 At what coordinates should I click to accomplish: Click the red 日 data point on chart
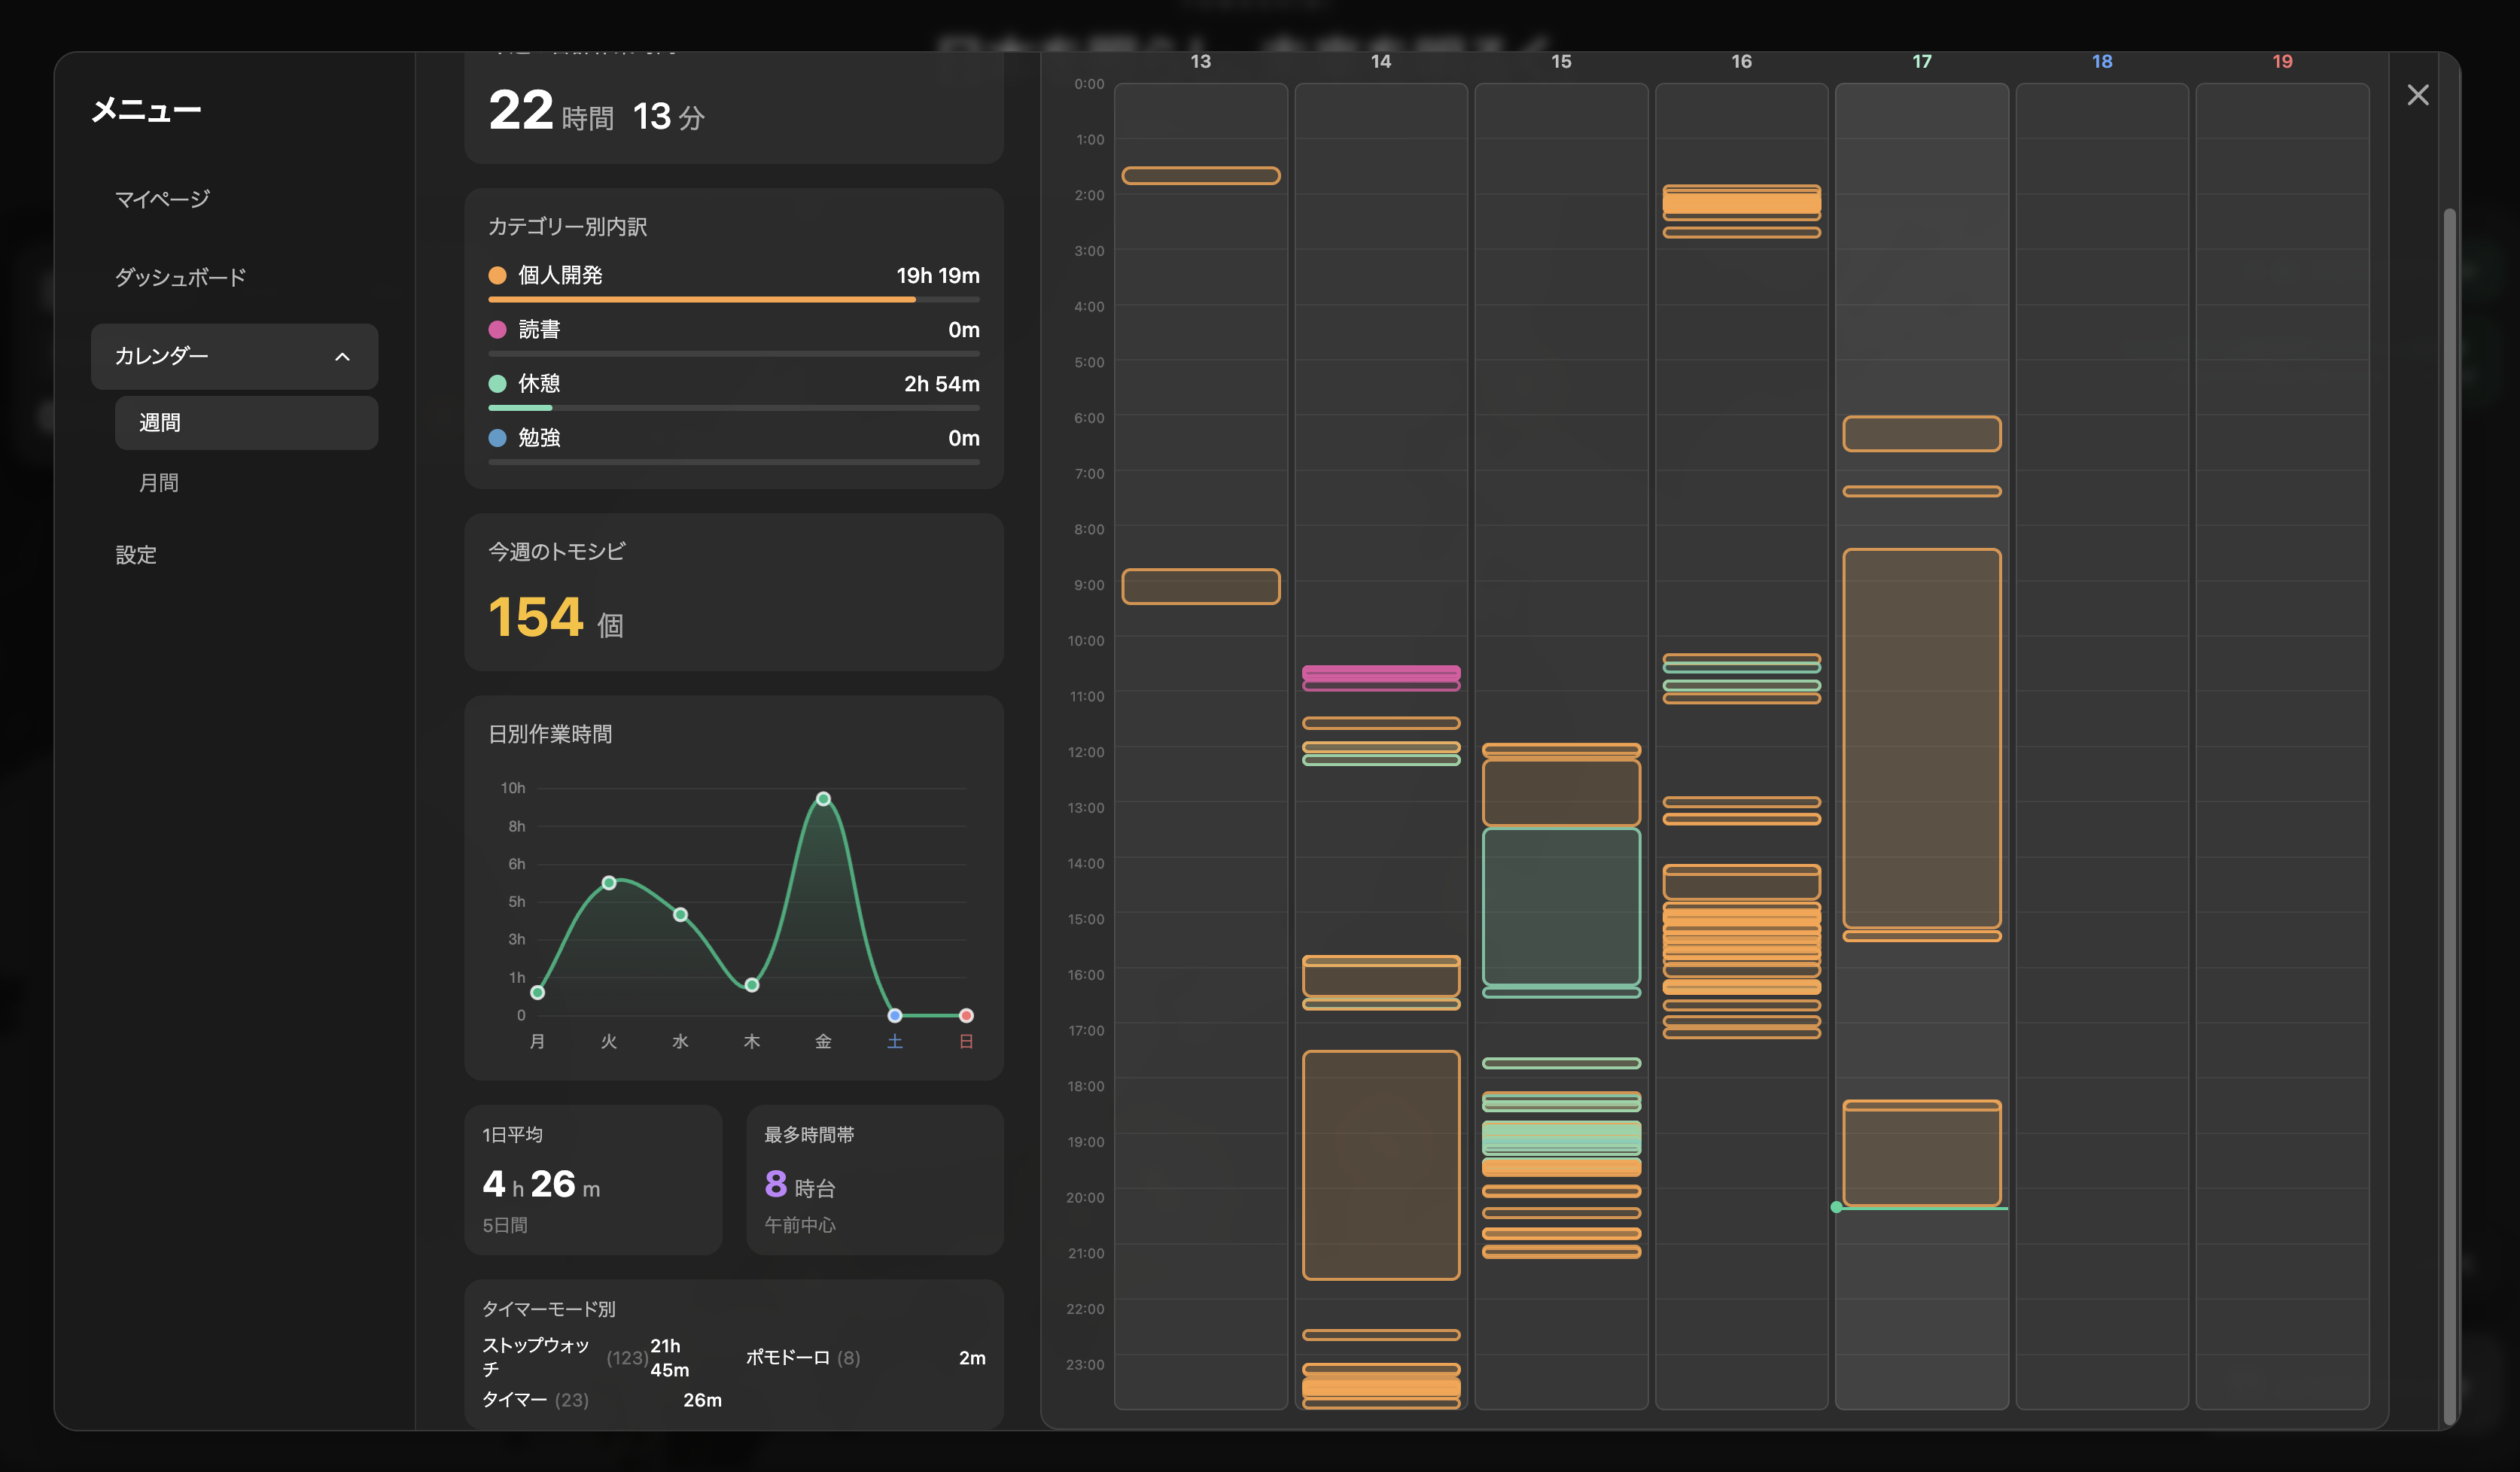pyautogui.click(x=966, y=1016)
